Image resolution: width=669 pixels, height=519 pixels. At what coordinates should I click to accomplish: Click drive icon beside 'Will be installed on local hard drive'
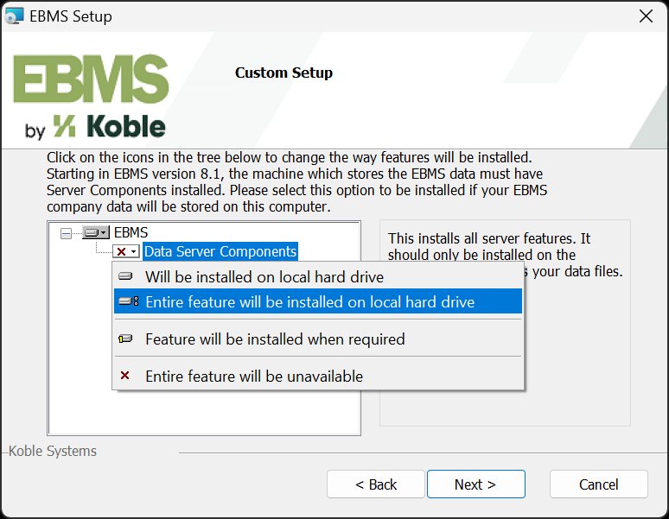click(127, 277)
